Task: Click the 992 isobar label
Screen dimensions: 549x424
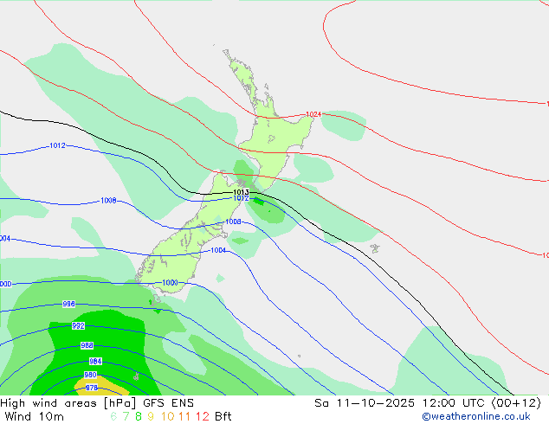Action: (x=78, y=325)
